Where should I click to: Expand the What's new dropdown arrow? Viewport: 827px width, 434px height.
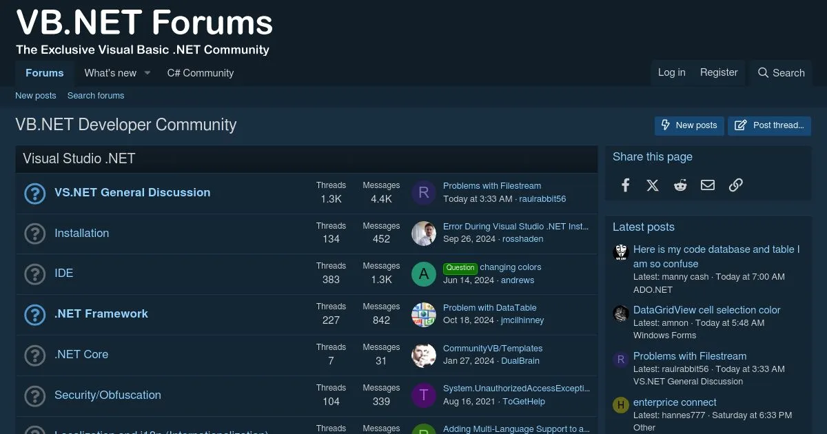(147, 73)
